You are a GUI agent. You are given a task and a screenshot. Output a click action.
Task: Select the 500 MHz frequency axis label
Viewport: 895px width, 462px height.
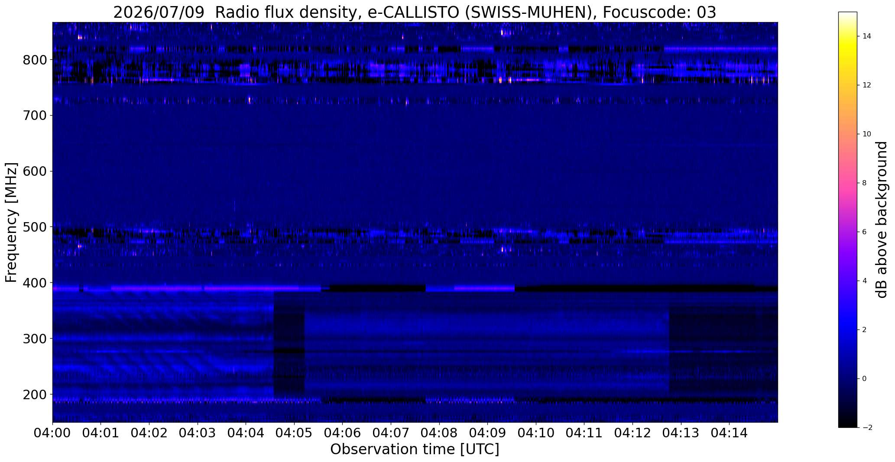34,227
